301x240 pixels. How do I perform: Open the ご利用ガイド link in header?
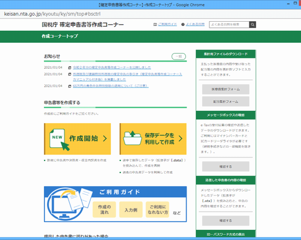[167, 24]
